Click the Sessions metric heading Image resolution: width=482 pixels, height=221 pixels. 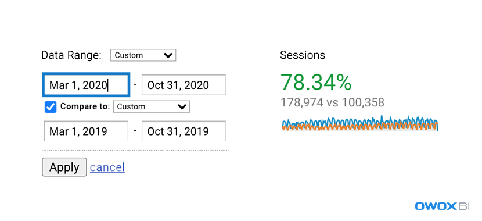pyautogui.click(x=303, y=55)
